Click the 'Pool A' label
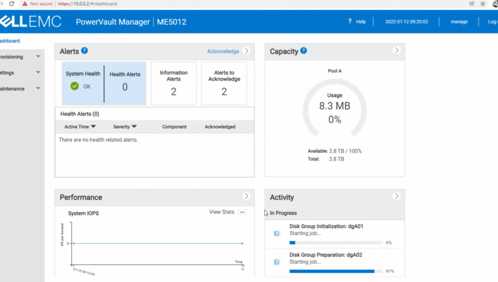The width and height of the screenshot is (498, 282). point(335,71)
